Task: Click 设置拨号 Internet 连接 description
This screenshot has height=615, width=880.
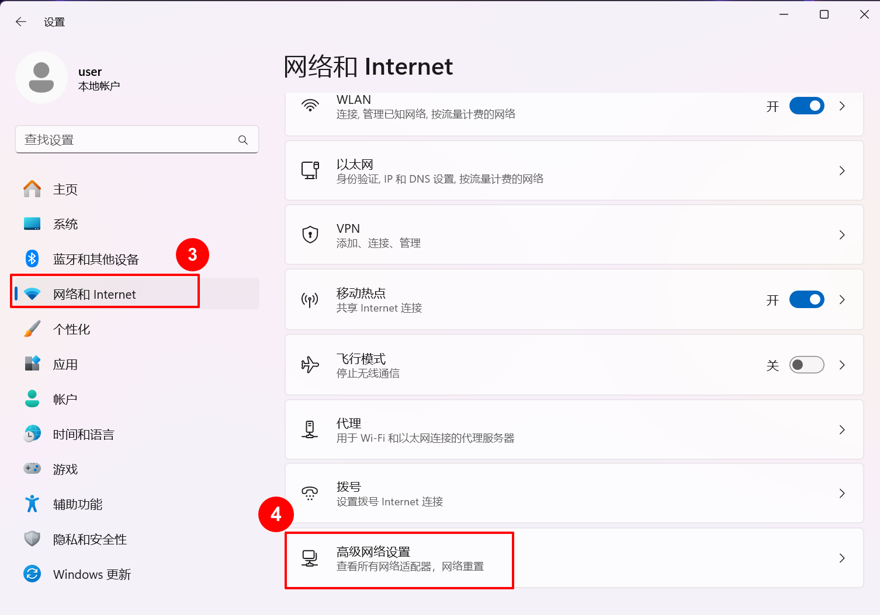Action: click(x=390, y=501)
